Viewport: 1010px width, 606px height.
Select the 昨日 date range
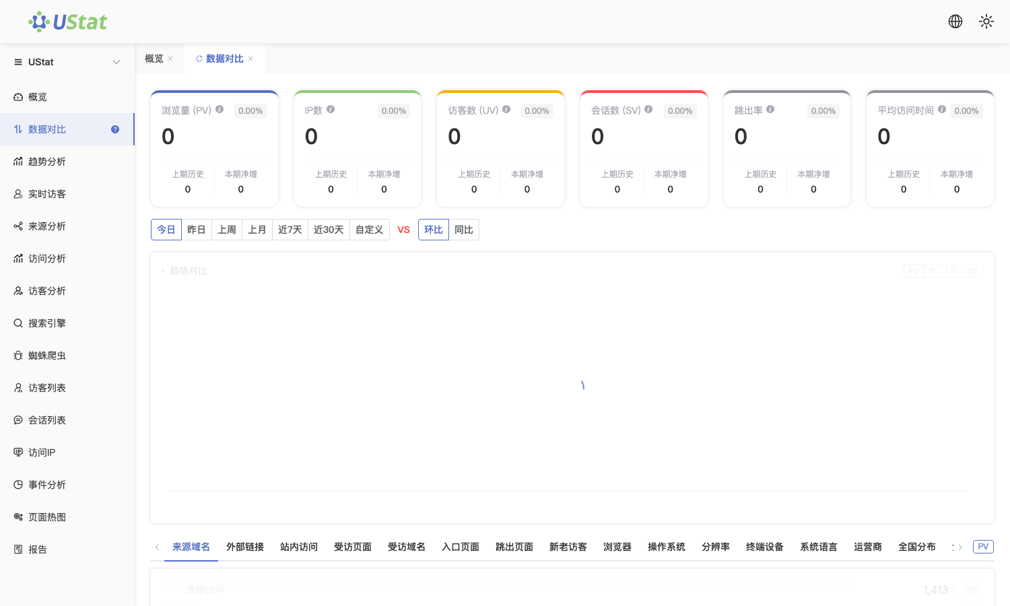coord(197,230)
